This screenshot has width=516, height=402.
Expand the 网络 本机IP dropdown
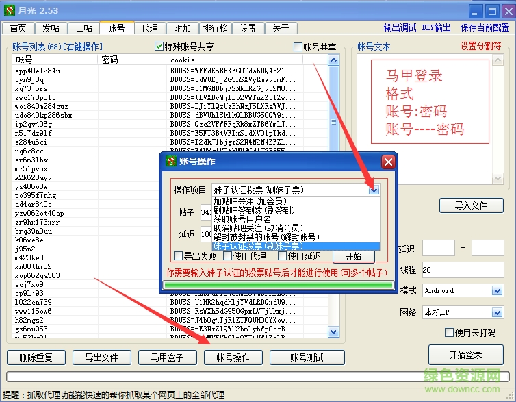(498, 312)
